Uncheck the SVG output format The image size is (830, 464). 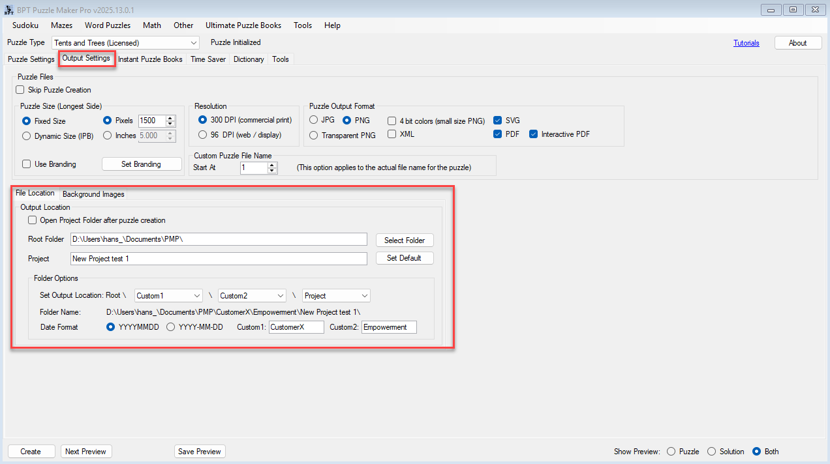[x=497, y=121]
